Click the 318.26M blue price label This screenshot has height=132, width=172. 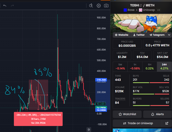pyautogui.click(x=101, y=80)
